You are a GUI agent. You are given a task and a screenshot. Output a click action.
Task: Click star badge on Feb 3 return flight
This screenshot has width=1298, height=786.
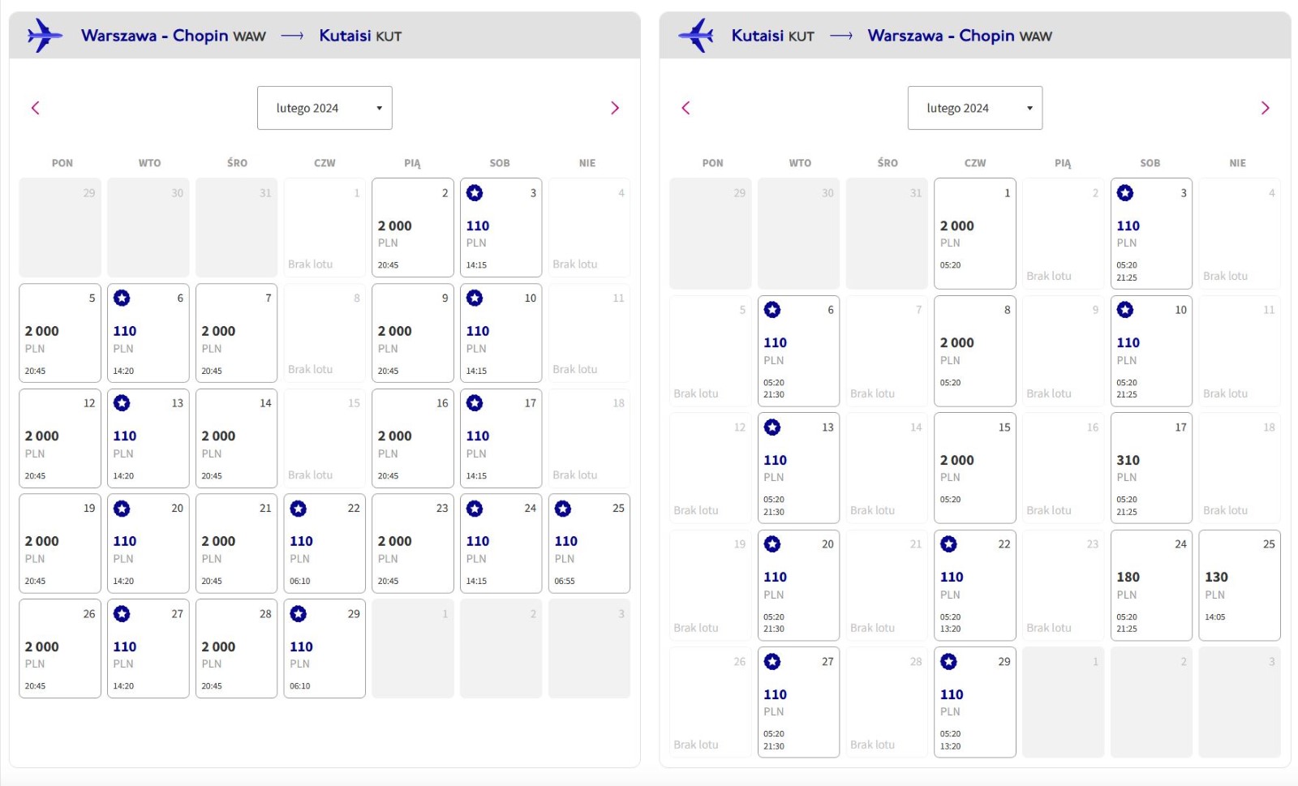(1125, 193)
